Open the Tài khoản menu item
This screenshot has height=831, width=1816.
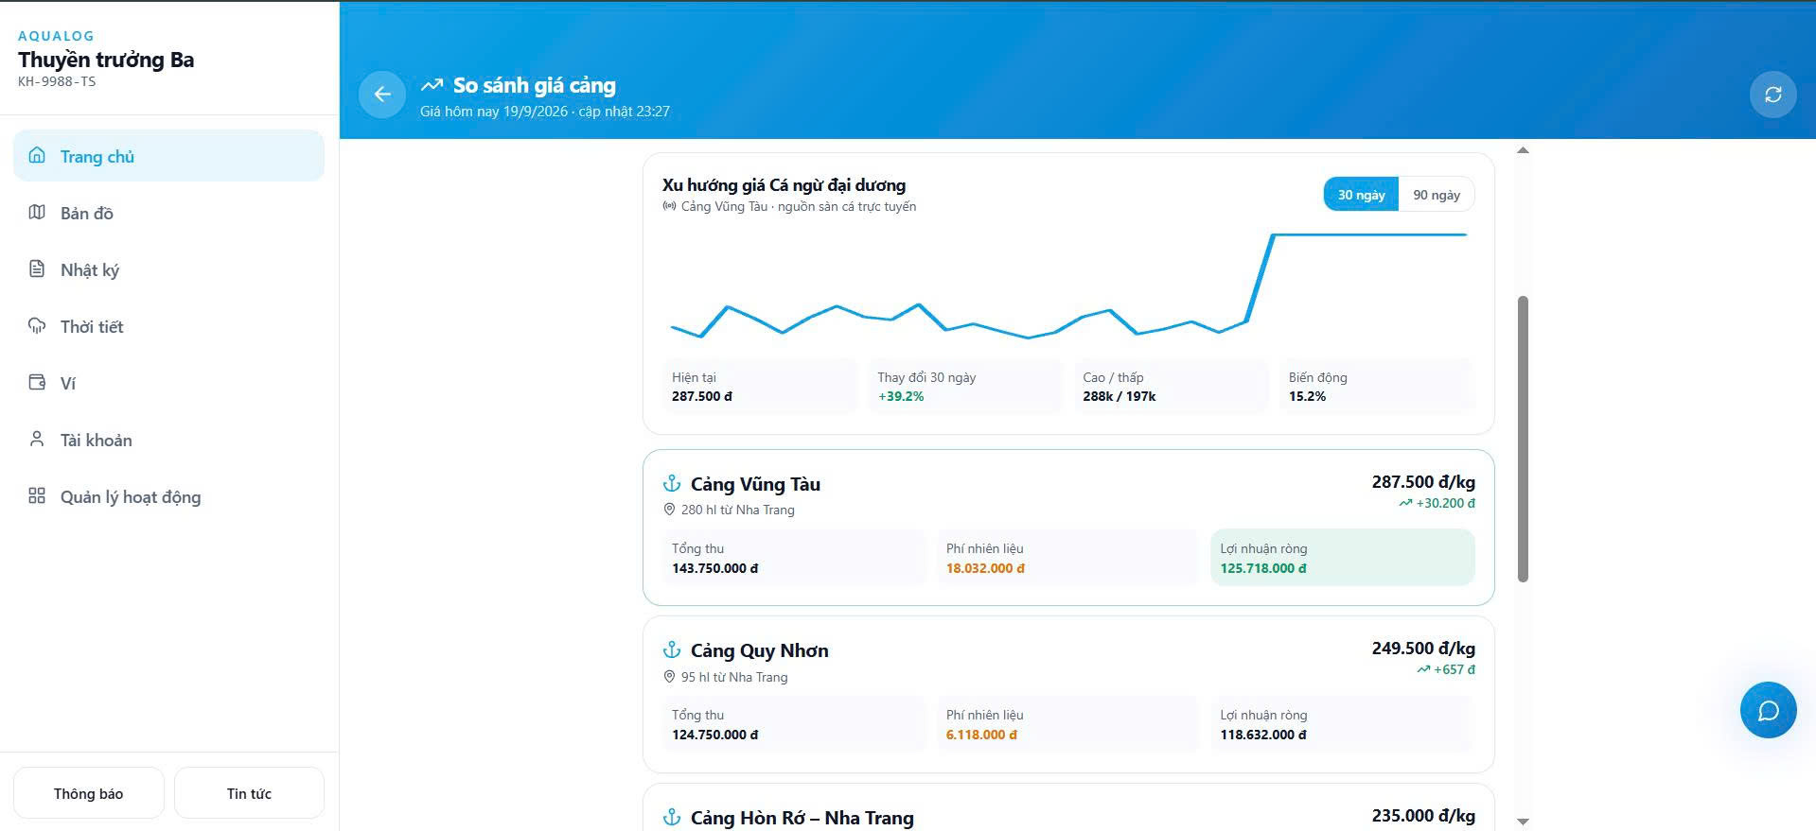(168, 440)
